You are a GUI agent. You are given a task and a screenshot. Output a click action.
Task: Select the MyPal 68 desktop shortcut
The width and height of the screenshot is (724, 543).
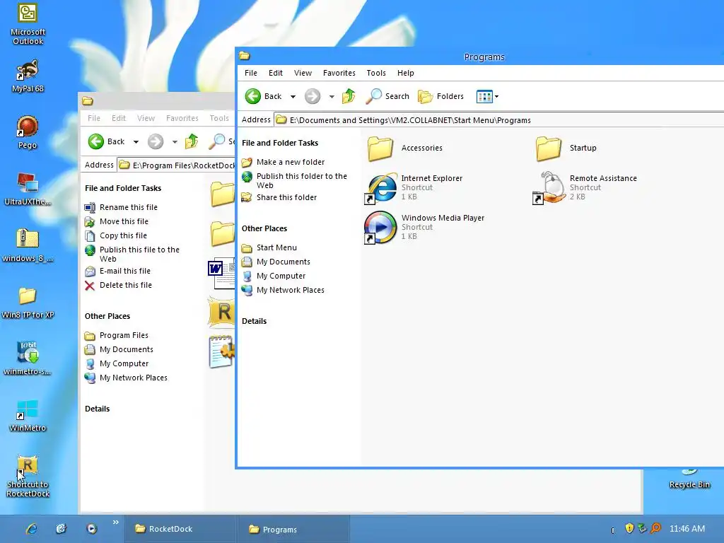coord(28,75)
